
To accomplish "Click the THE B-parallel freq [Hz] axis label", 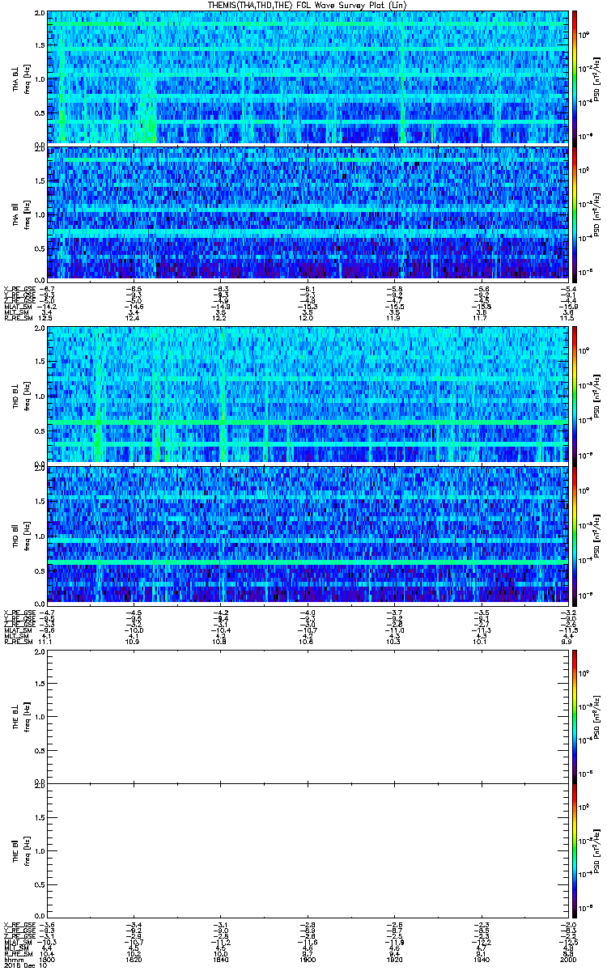I will [26, 851].
